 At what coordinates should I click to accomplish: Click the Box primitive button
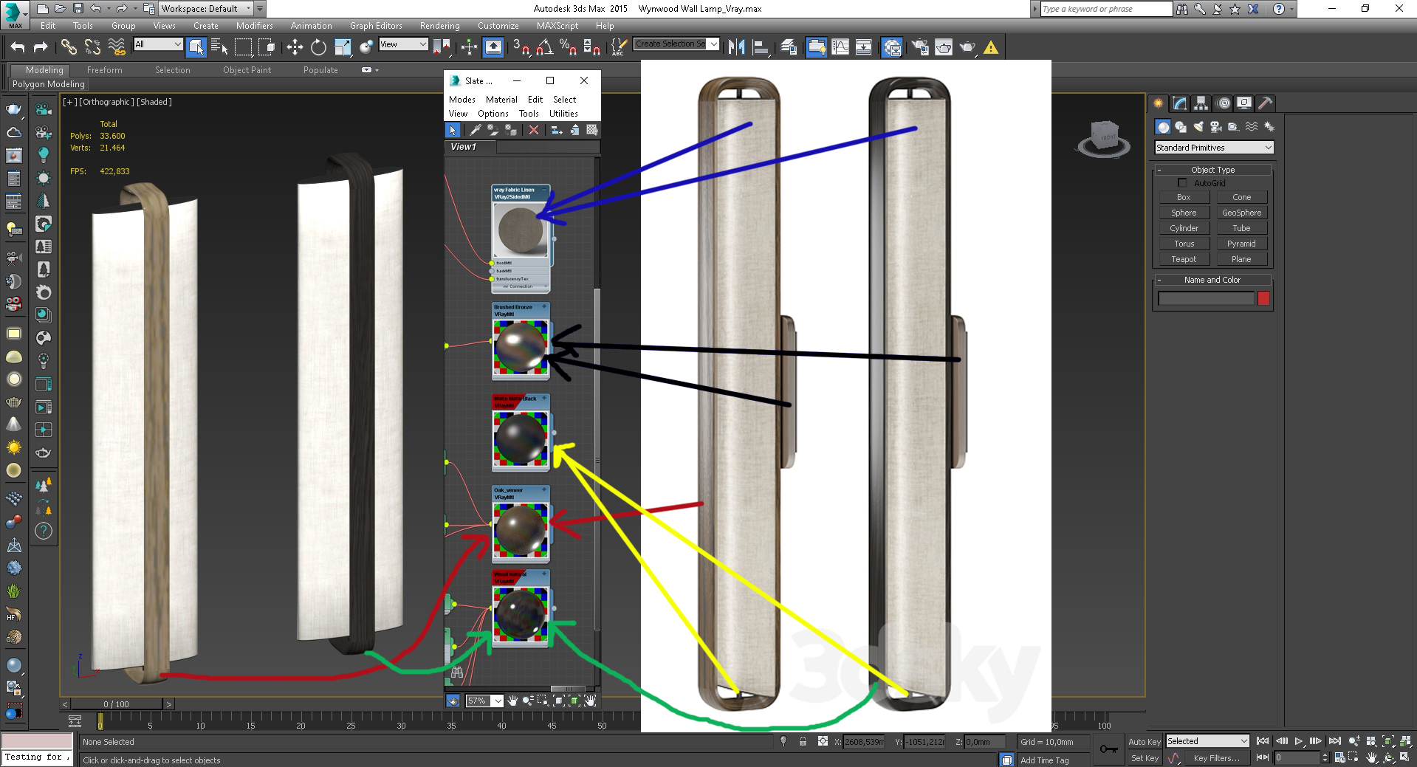pos(1184,197)
